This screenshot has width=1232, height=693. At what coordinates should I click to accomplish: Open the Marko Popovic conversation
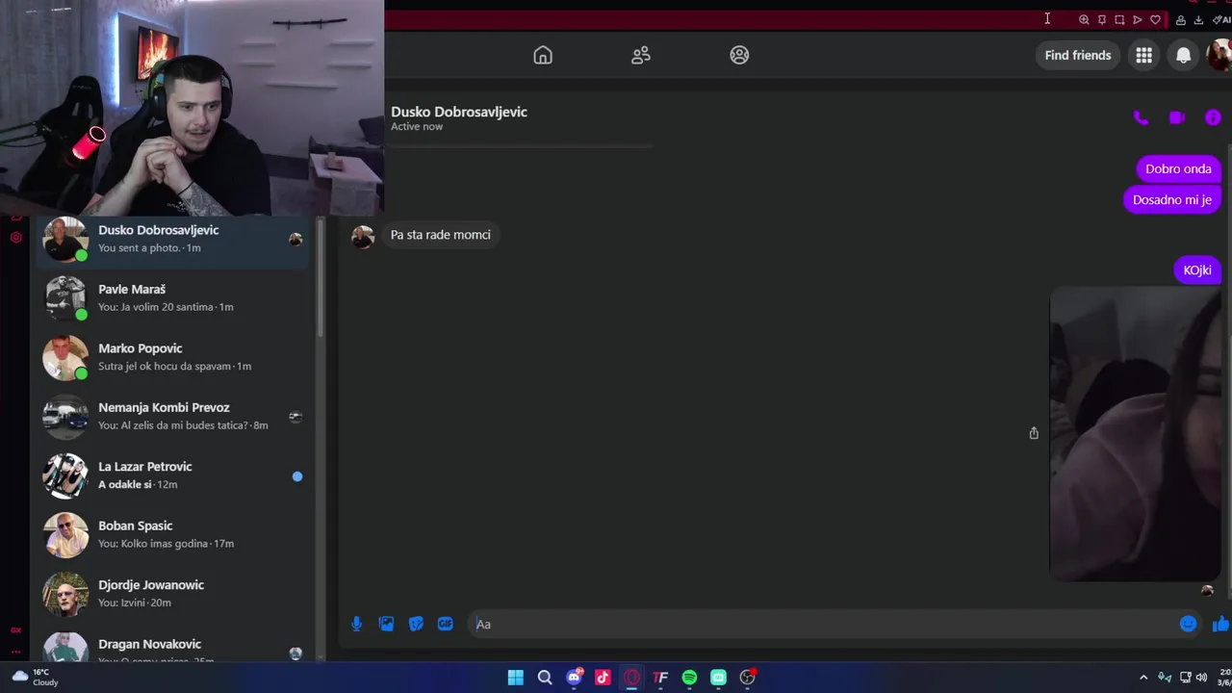[173, 357]
